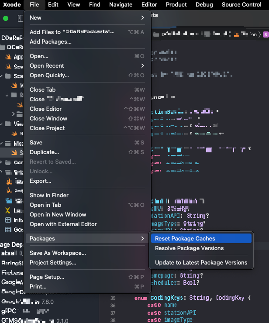269x323 pixels.
Task: Open the Find menu
Action: point(95,4)
